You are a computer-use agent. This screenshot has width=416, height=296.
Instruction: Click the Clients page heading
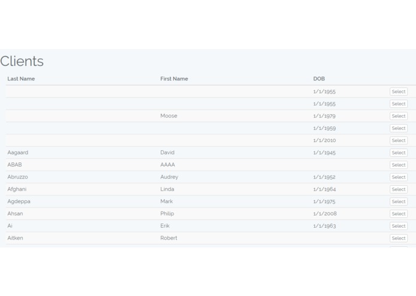pyautogui.click(x=22, y=61)
